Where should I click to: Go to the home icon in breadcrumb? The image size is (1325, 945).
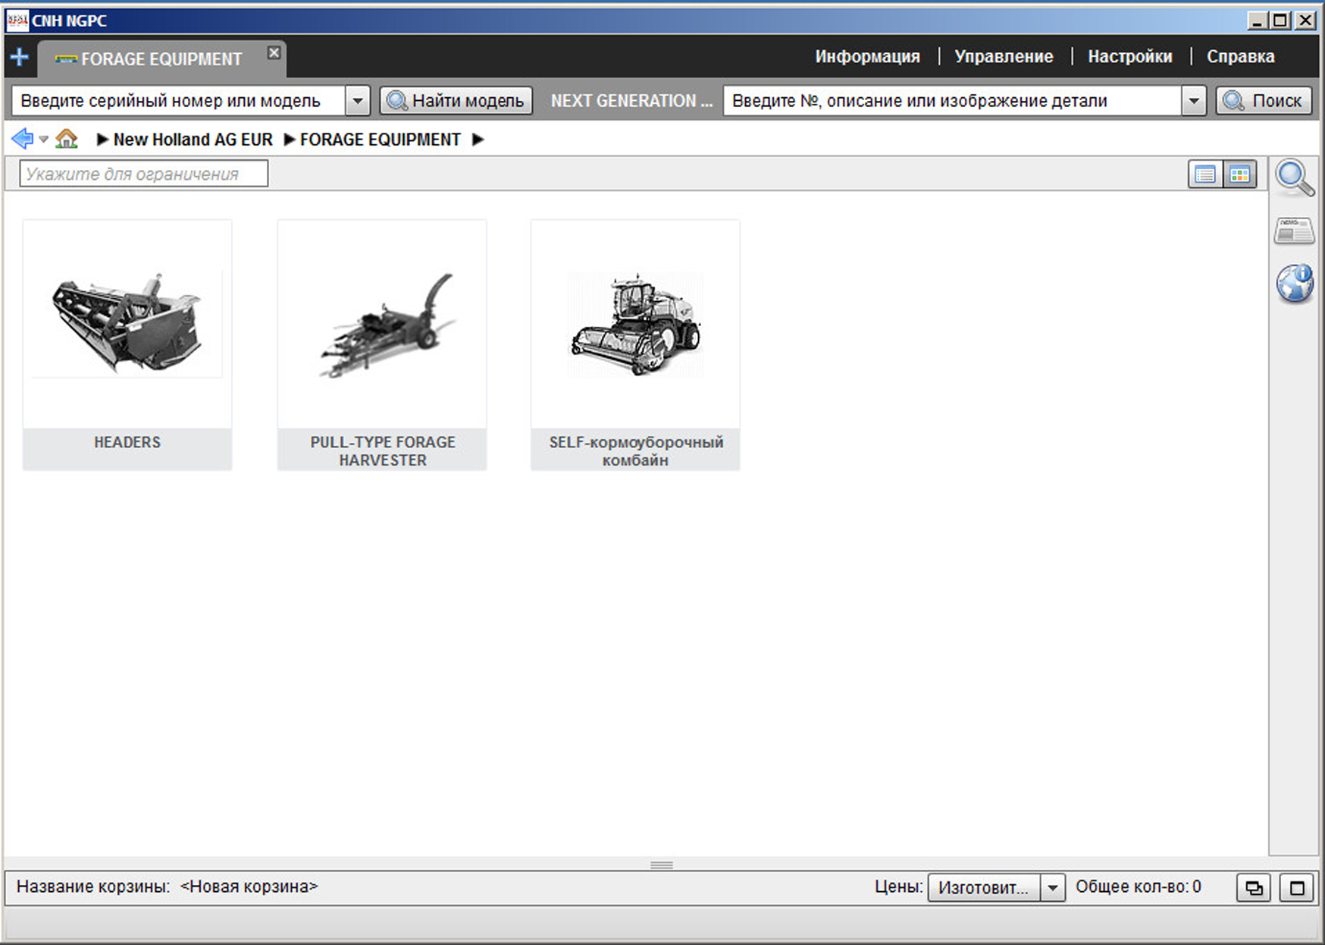pos(67,139)
